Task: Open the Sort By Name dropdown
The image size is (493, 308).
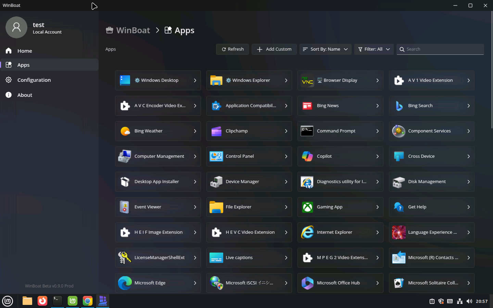Action: 325,49
